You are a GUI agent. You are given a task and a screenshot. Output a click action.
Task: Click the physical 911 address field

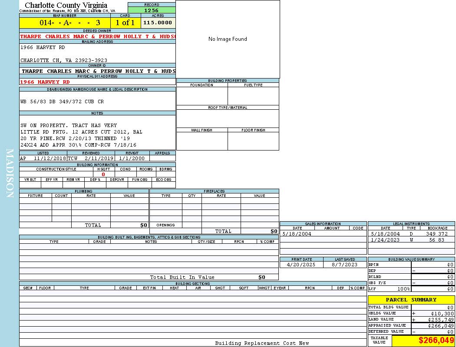tap(45, 82)
